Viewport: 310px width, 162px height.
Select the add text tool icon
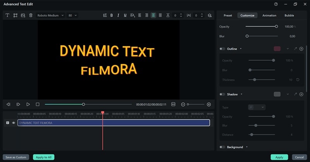point(7,15)
